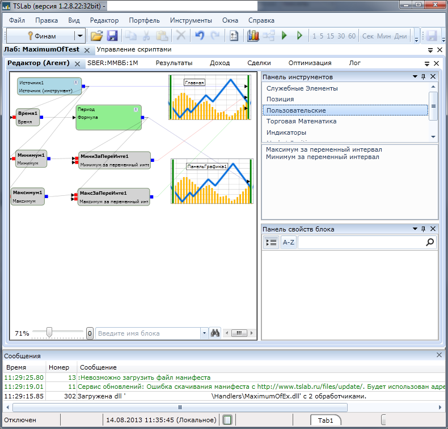Pin the Панель инструментов panel
The image size is (448, 429).
pos(423,77)
